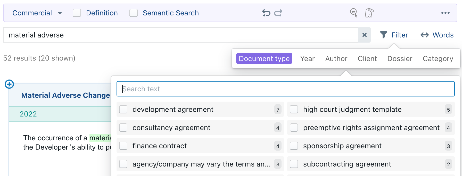Switch to the Author filter tab
The width and height of the screenshot is (462, 176).
click(336, 58)
